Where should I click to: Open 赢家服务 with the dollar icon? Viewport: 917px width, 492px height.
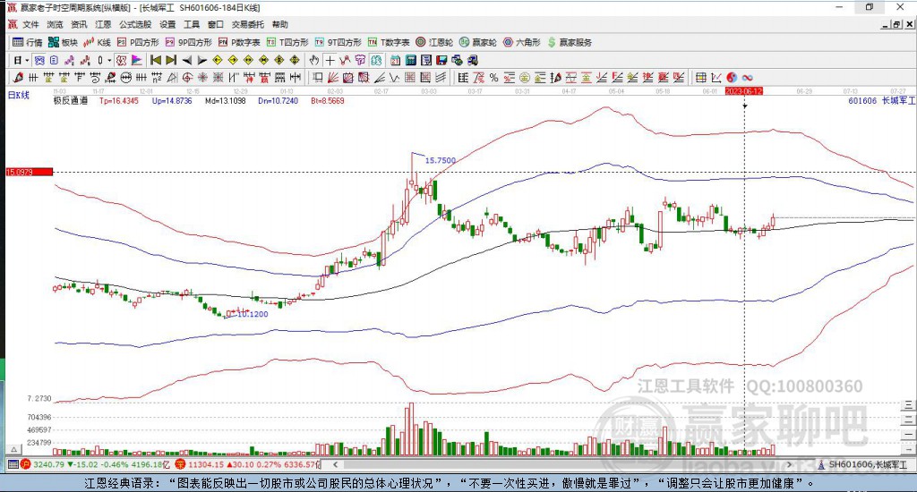coord(570,42)
